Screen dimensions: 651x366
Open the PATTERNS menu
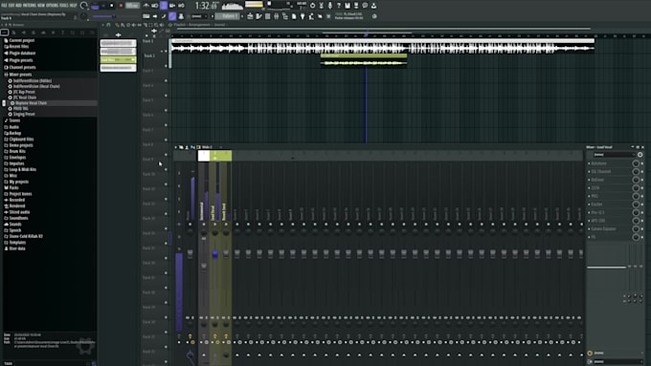point(29,6)
